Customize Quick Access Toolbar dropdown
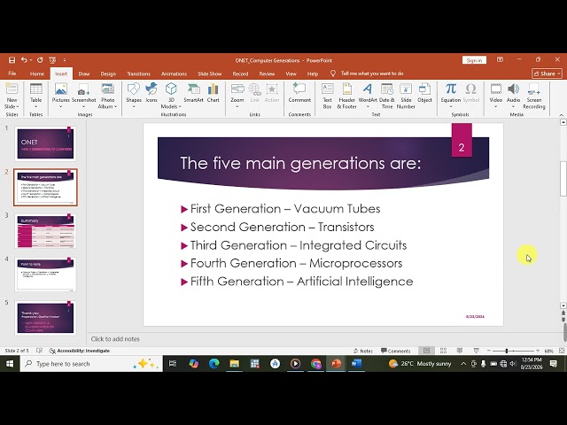567x425 pixels. [x=65, y=60]
